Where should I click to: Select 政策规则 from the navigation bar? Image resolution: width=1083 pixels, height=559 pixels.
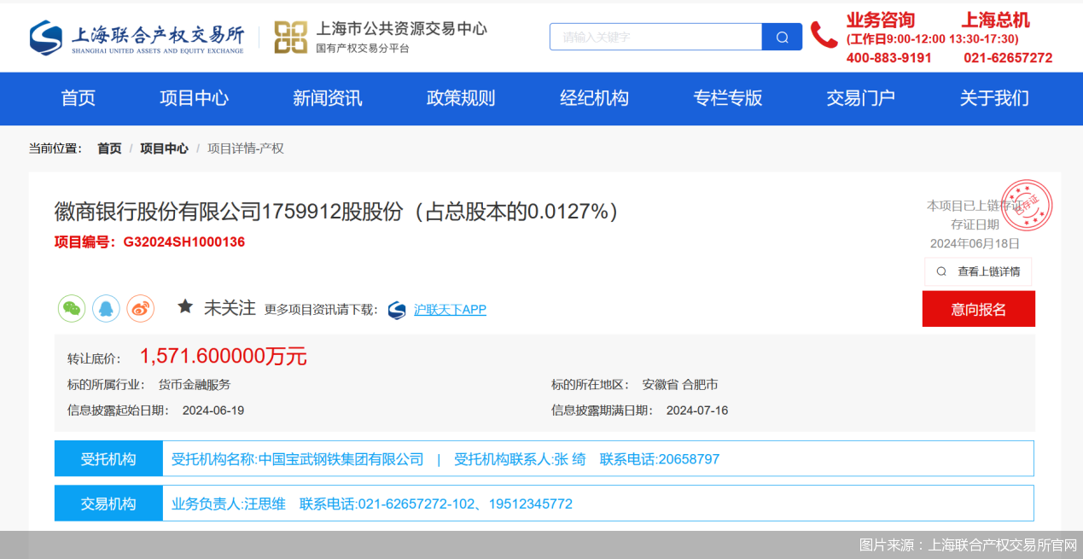(x=461, y=98)
